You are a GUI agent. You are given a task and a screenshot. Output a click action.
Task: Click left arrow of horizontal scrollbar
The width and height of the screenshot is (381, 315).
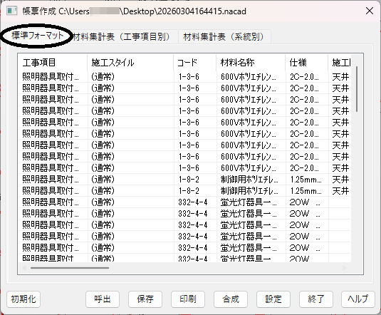[24, 268]
